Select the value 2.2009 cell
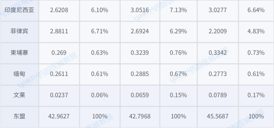Image resolution: width=274 pixels, height=128 pixels. point(218,31)
